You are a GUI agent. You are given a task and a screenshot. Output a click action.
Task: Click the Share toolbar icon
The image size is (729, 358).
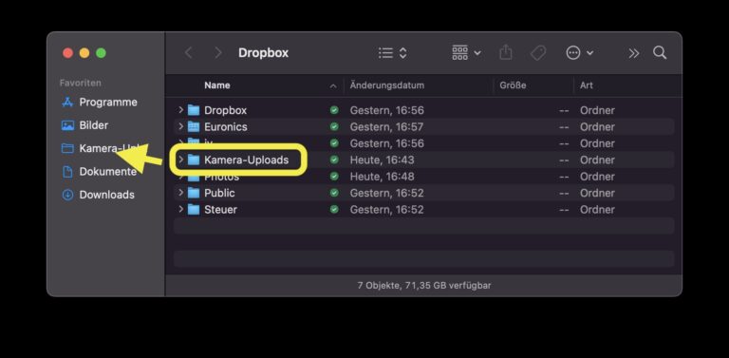506,52
